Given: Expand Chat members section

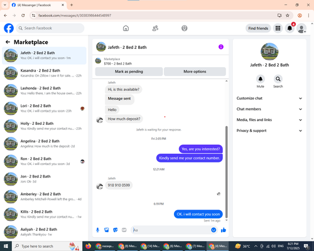Looking at the screenshot, I should pyautogui.click(x=269, y=109).
